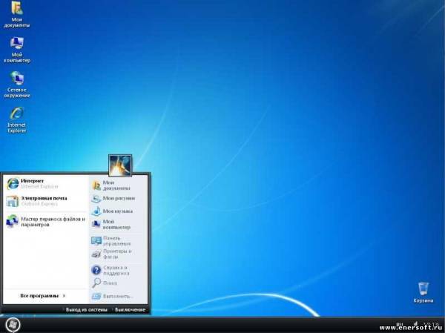Click Internet Explorer icon beside Интернет
The width and height of the screenshot is (445, 333).
(13, 184)
